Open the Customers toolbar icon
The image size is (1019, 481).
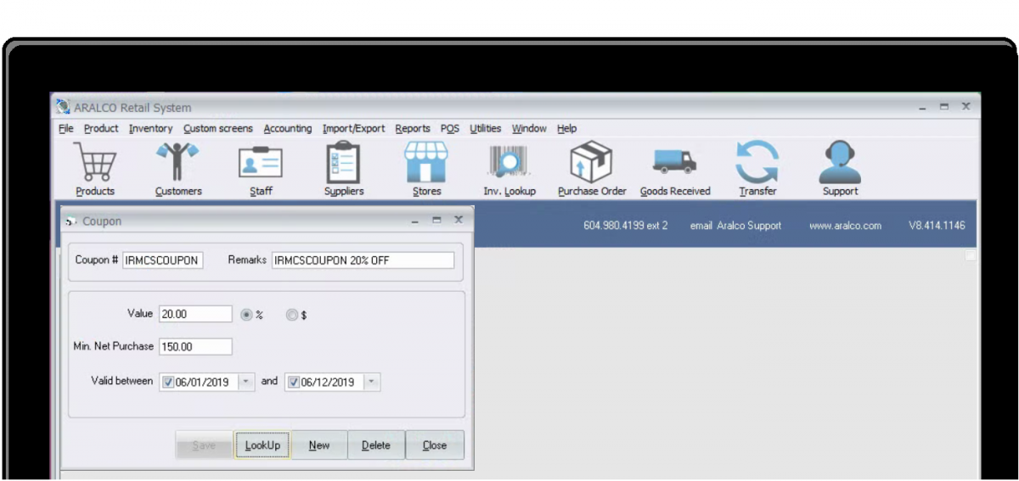[x=177, y=162]
